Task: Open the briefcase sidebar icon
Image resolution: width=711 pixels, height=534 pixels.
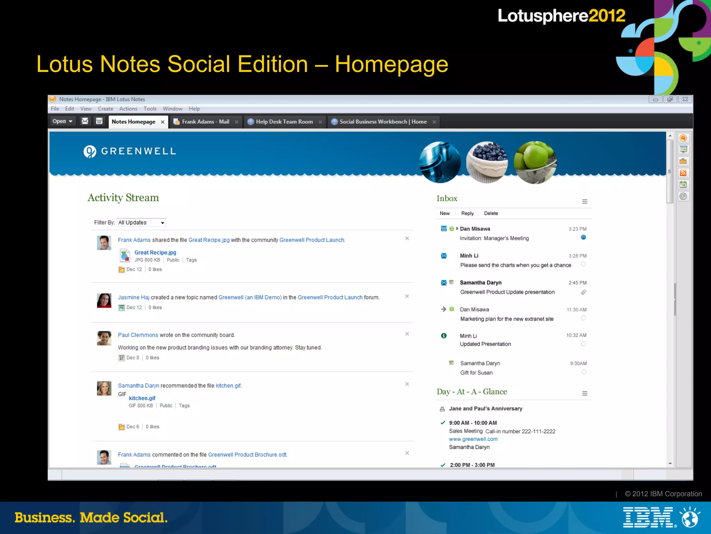Action: pyautogui.click(x=683, y=161)
